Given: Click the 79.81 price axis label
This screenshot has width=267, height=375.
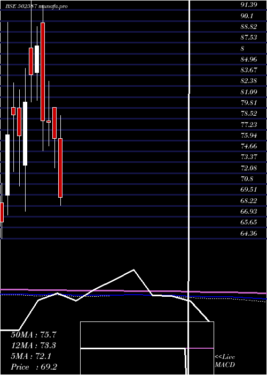Looking at the screenshot, I should pyautogui.click(x=249, y=103).
